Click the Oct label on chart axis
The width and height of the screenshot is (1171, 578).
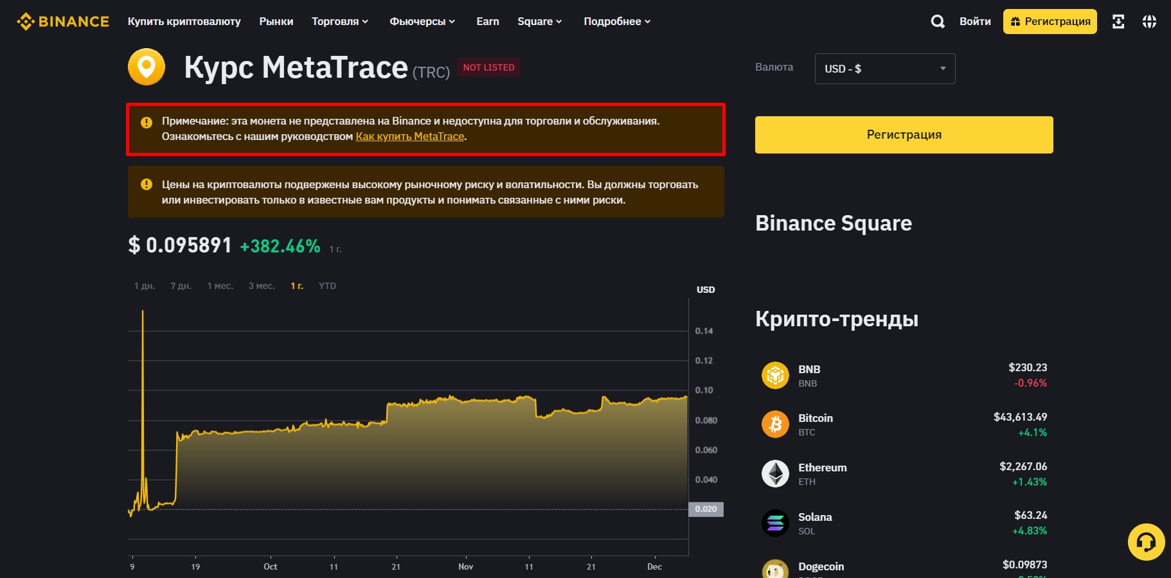[271, 566]
